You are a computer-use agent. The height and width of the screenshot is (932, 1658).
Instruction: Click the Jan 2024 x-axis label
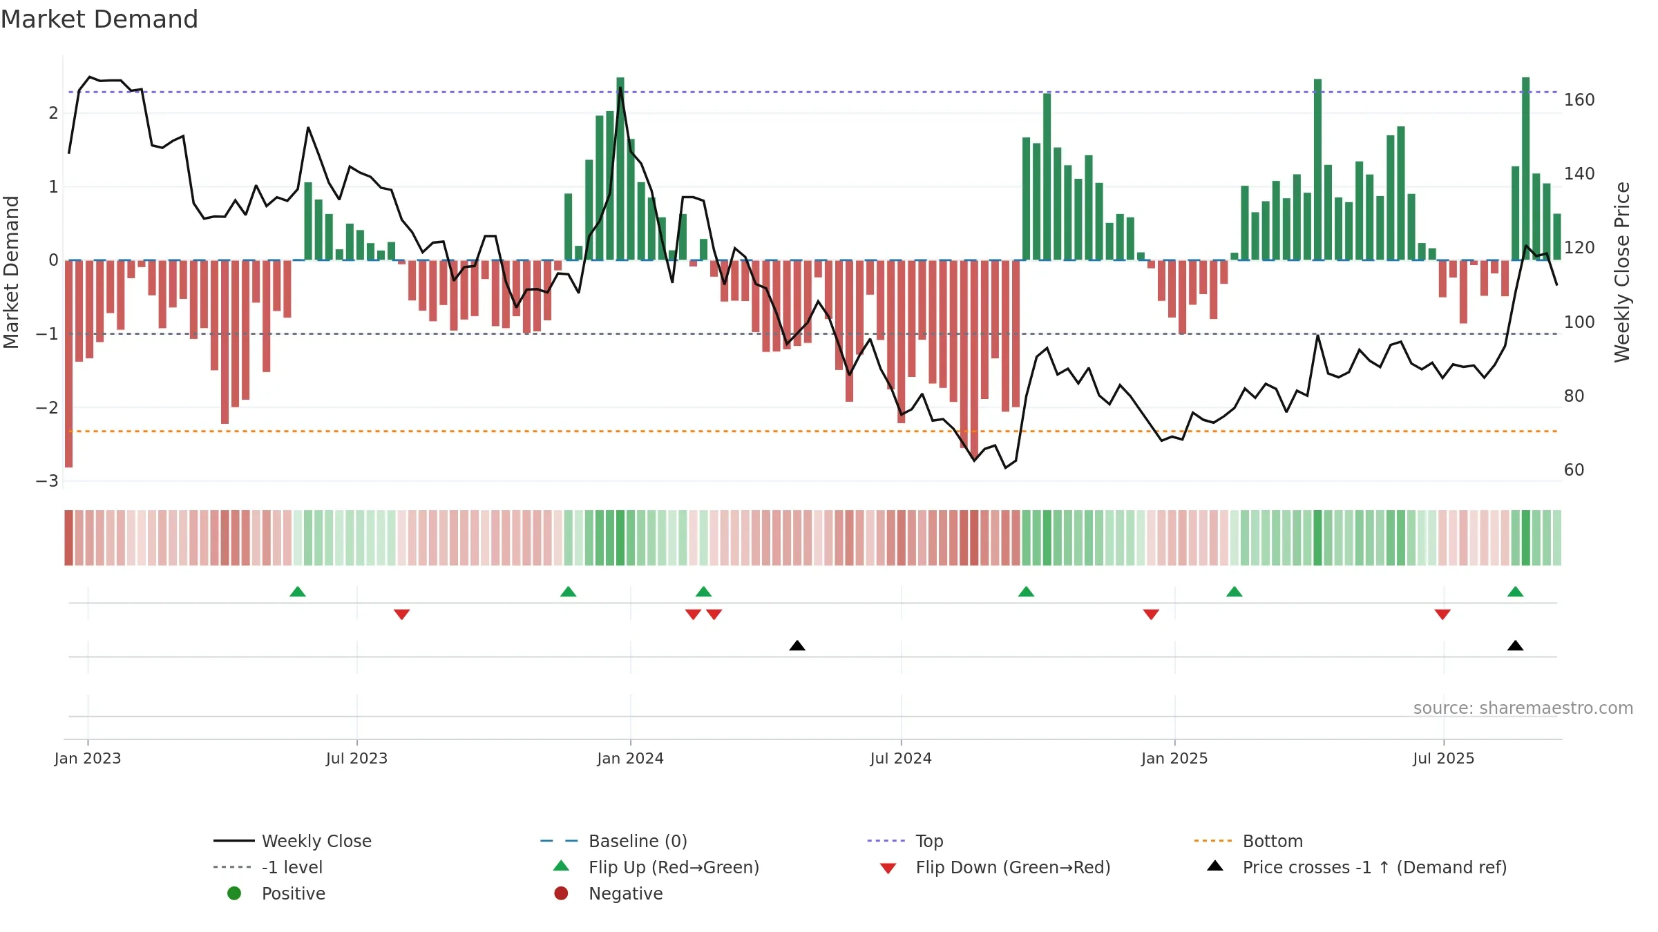pos(631,758)
